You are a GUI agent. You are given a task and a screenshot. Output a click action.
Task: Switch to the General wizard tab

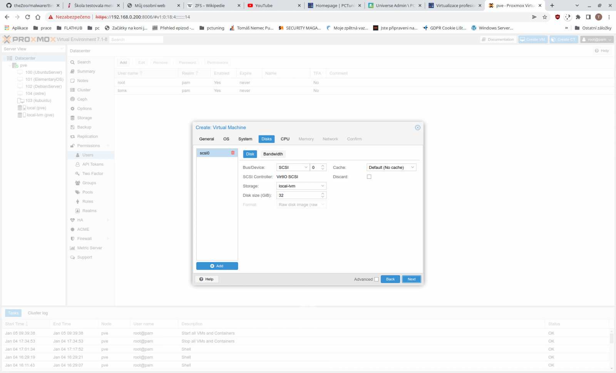pyautogui.click(x=206, y=139)
